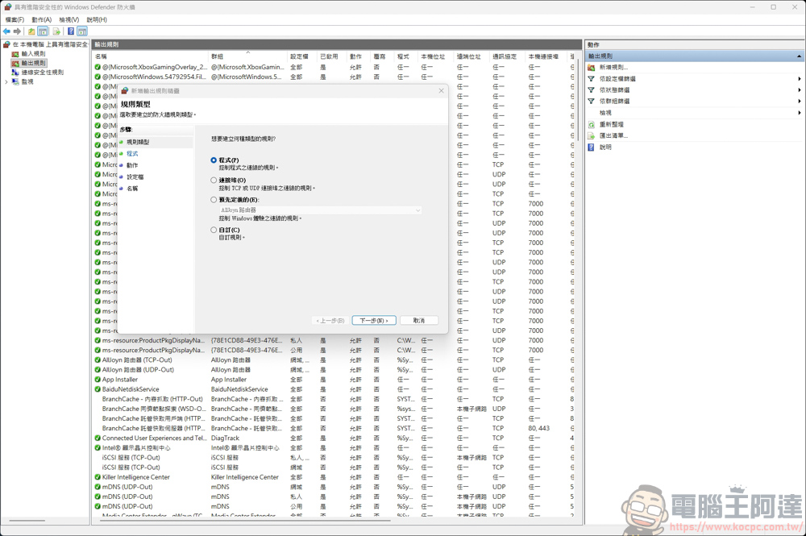Click the green check icon of BaiduNetdiskService row
This screenshot has height=536, width=806.
coord(98,389)
